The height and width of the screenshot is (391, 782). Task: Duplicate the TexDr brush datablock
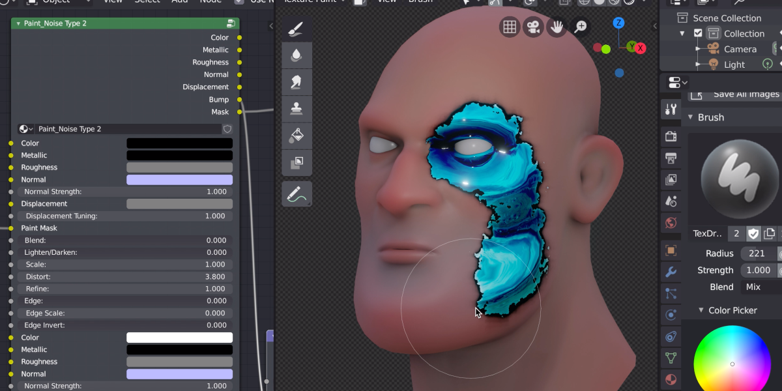point(770,233)
